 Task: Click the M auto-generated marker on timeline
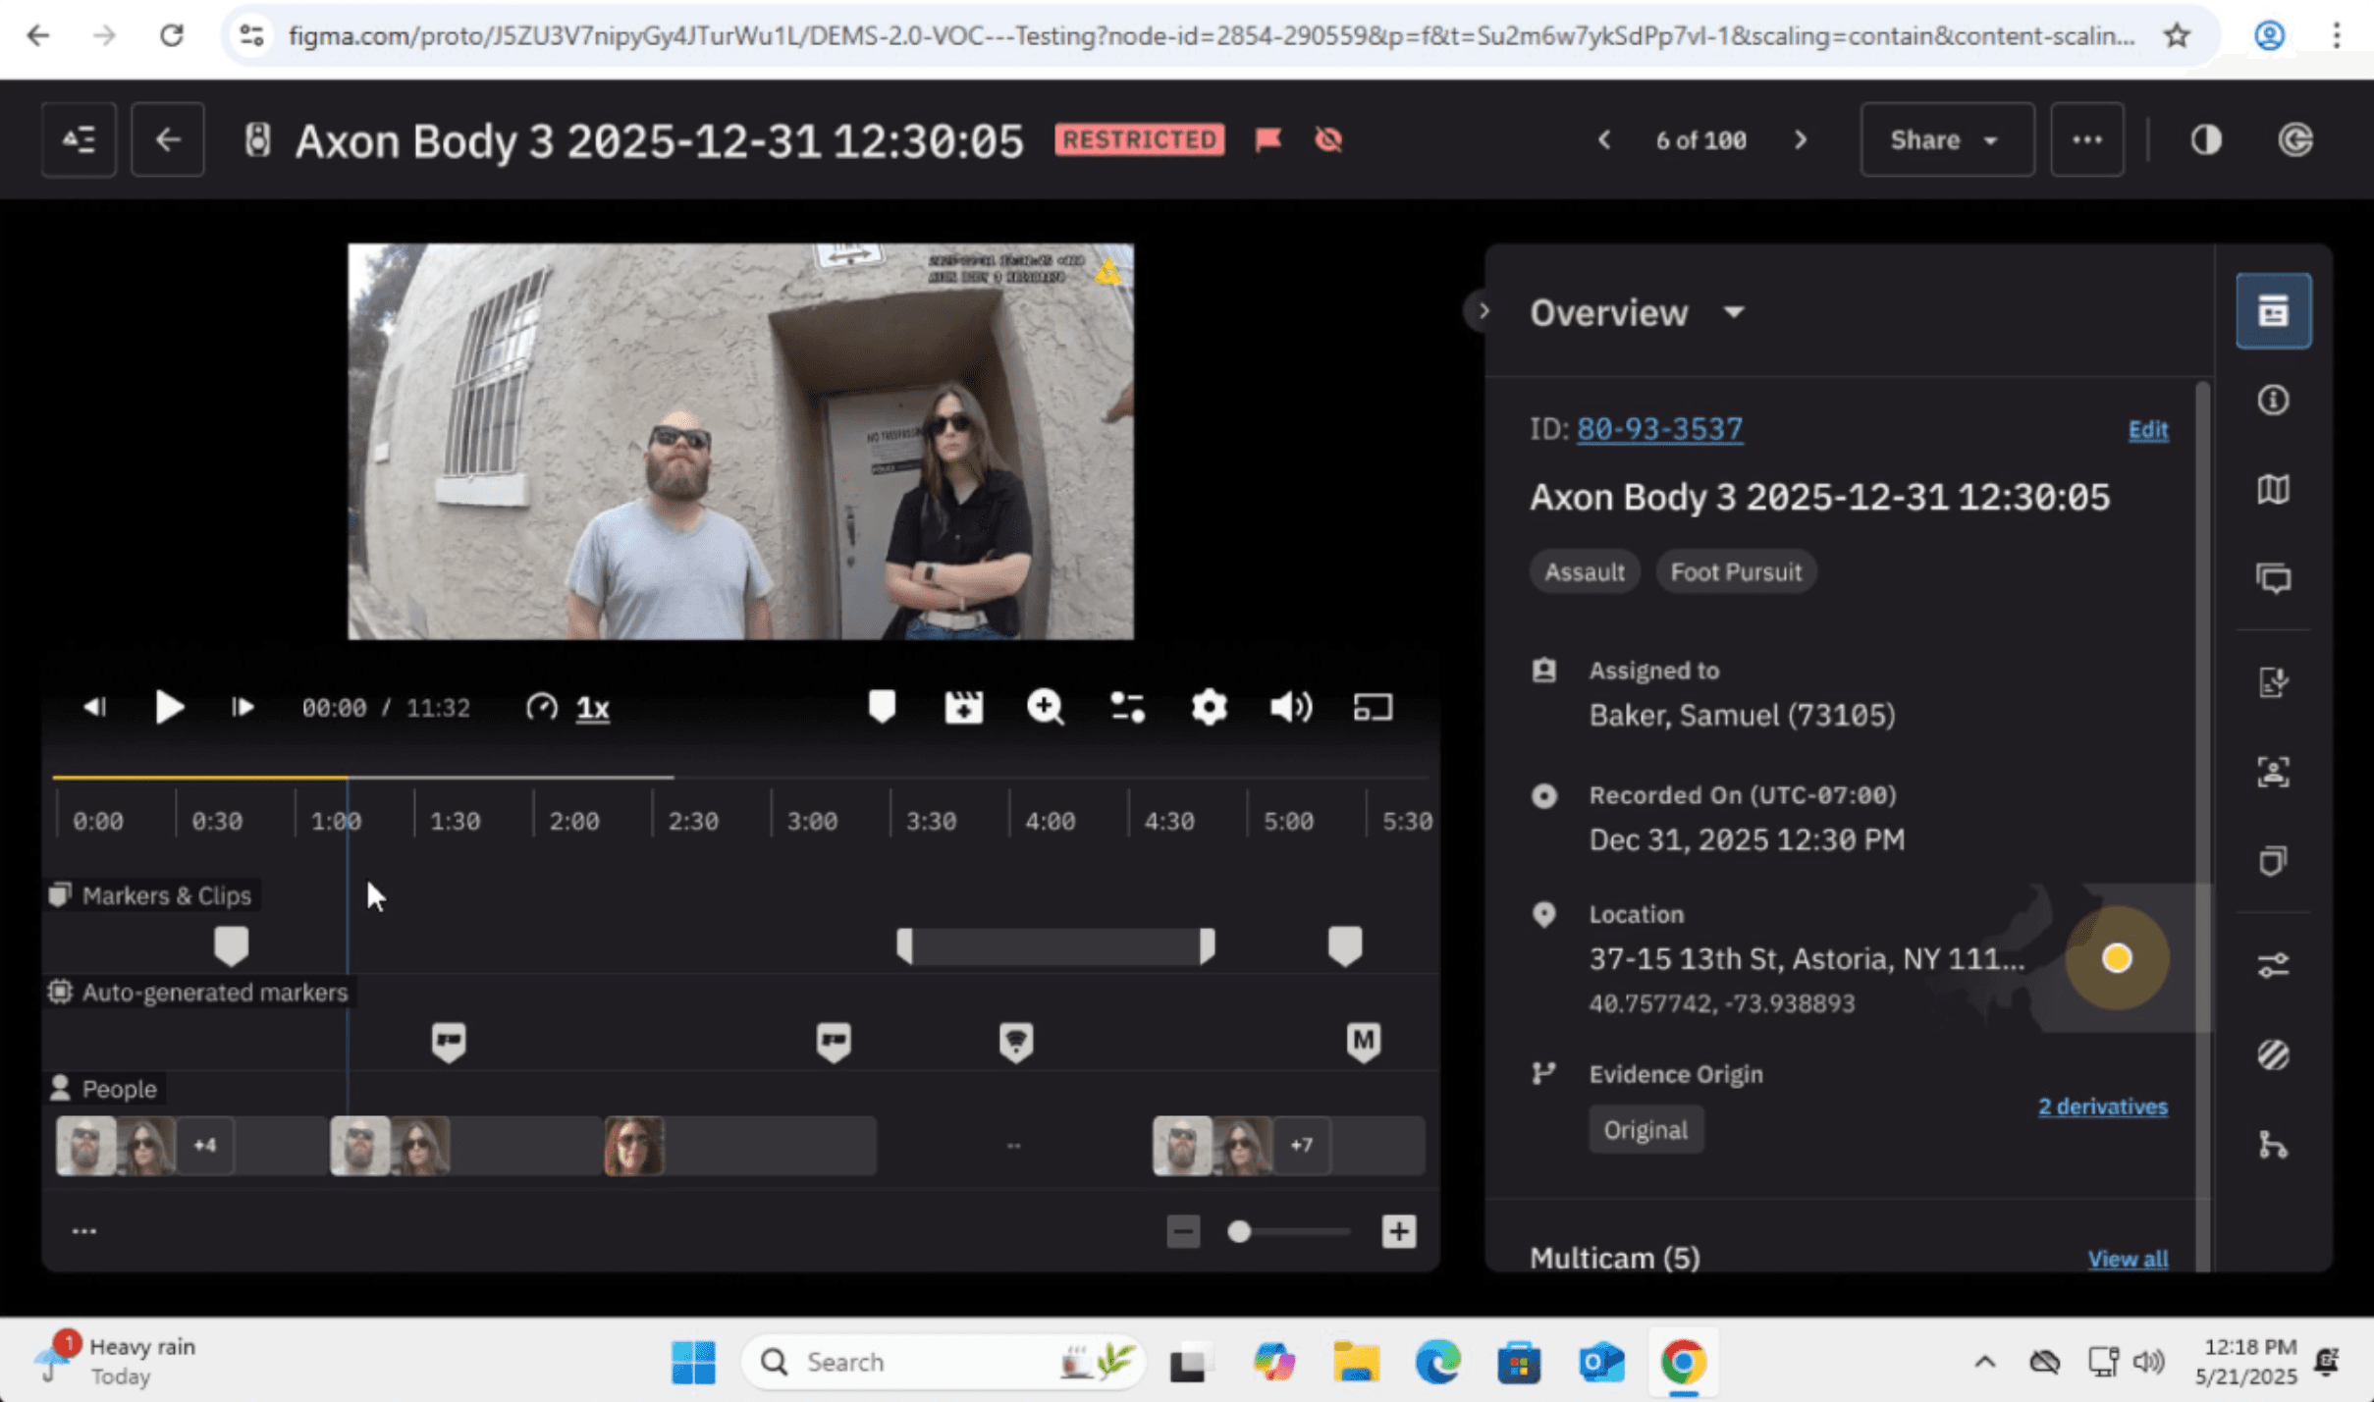tap(1362, 1041)
